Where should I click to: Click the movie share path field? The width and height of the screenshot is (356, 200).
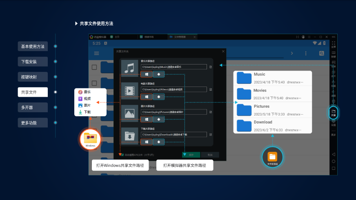[x=174, y=89]
